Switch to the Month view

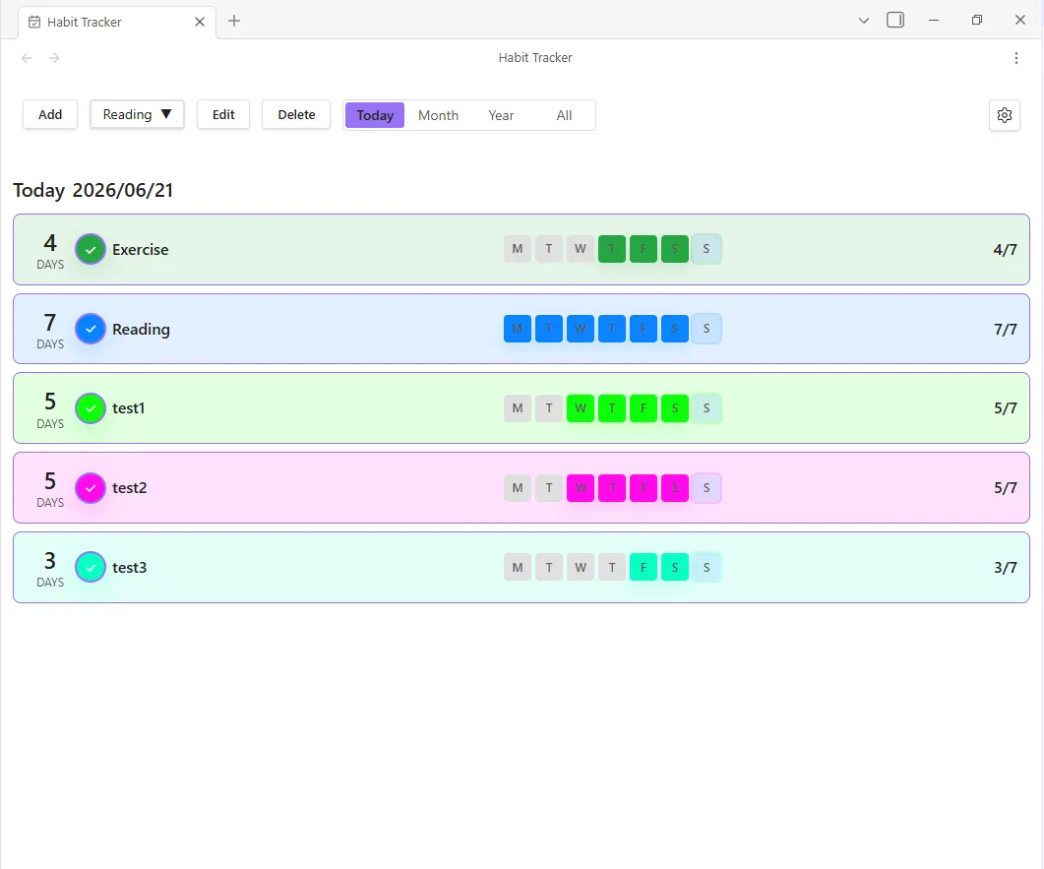tap(438, 115)
